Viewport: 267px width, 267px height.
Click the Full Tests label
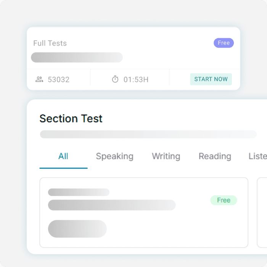[50, 43]
